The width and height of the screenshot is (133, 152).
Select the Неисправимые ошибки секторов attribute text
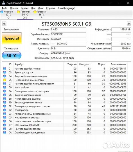point(33,121)
